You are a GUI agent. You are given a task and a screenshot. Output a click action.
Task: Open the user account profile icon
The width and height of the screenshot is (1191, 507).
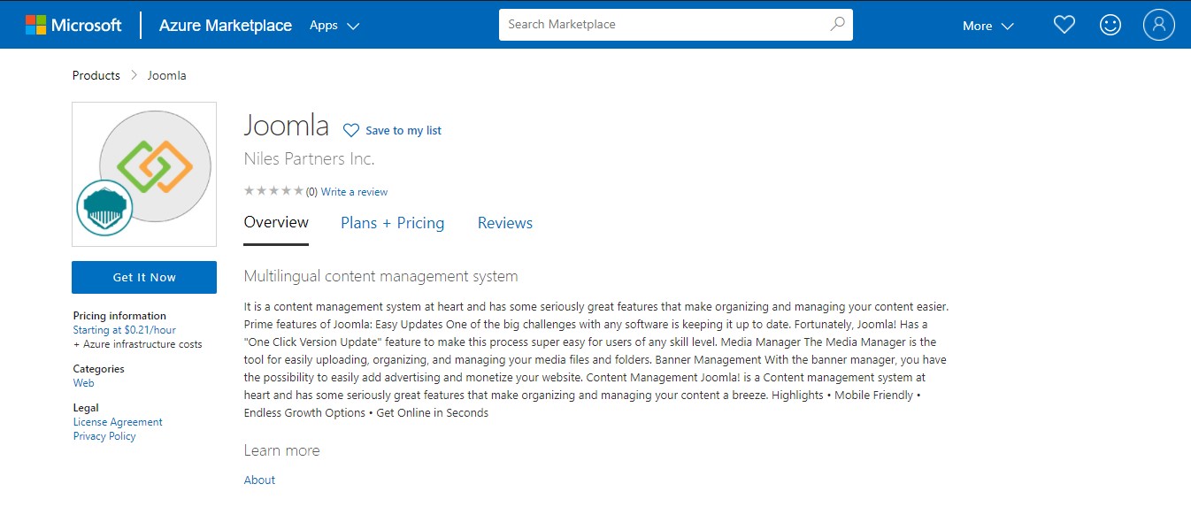tap(1158, 25)
